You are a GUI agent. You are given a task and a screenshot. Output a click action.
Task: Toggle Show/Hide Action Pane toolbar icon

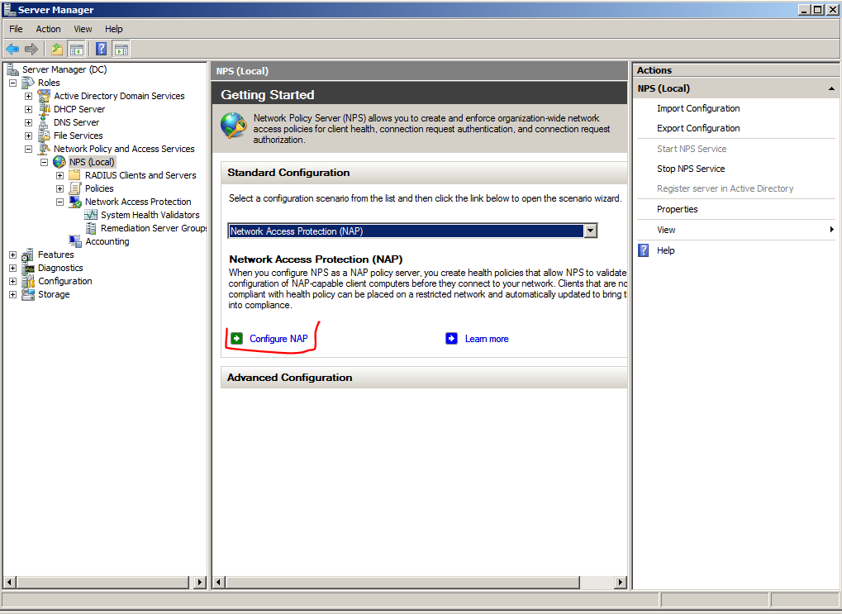coord(121,50)
